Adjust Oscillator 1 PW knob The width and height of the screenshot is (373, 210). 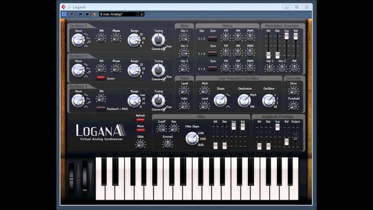tap(101, 38)
